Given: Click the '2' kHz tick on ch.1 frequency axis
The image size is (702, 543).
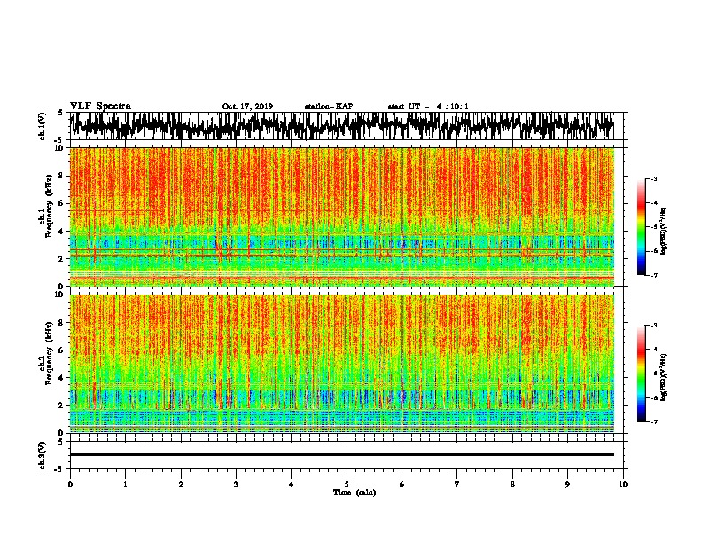Looking at the screenshot, I should point(62,258).
